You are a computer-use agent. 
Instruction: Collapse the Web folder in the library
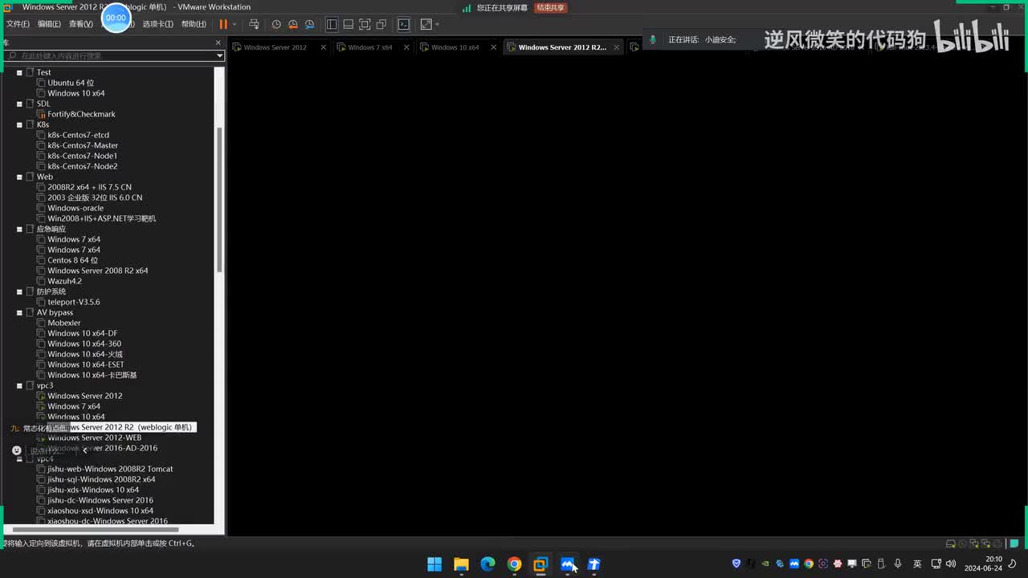coord(19,177)
